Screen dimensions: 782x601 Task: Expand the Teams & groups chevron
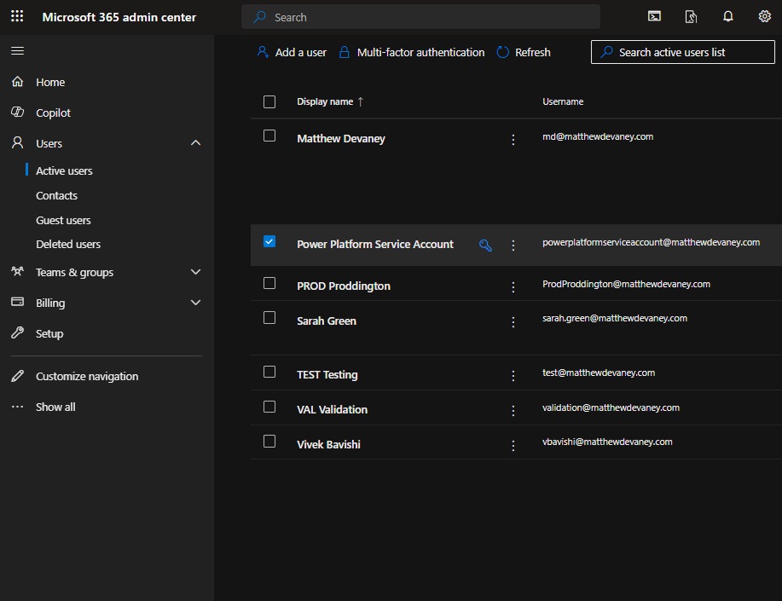pyautogui.click(x=195, y=272)
